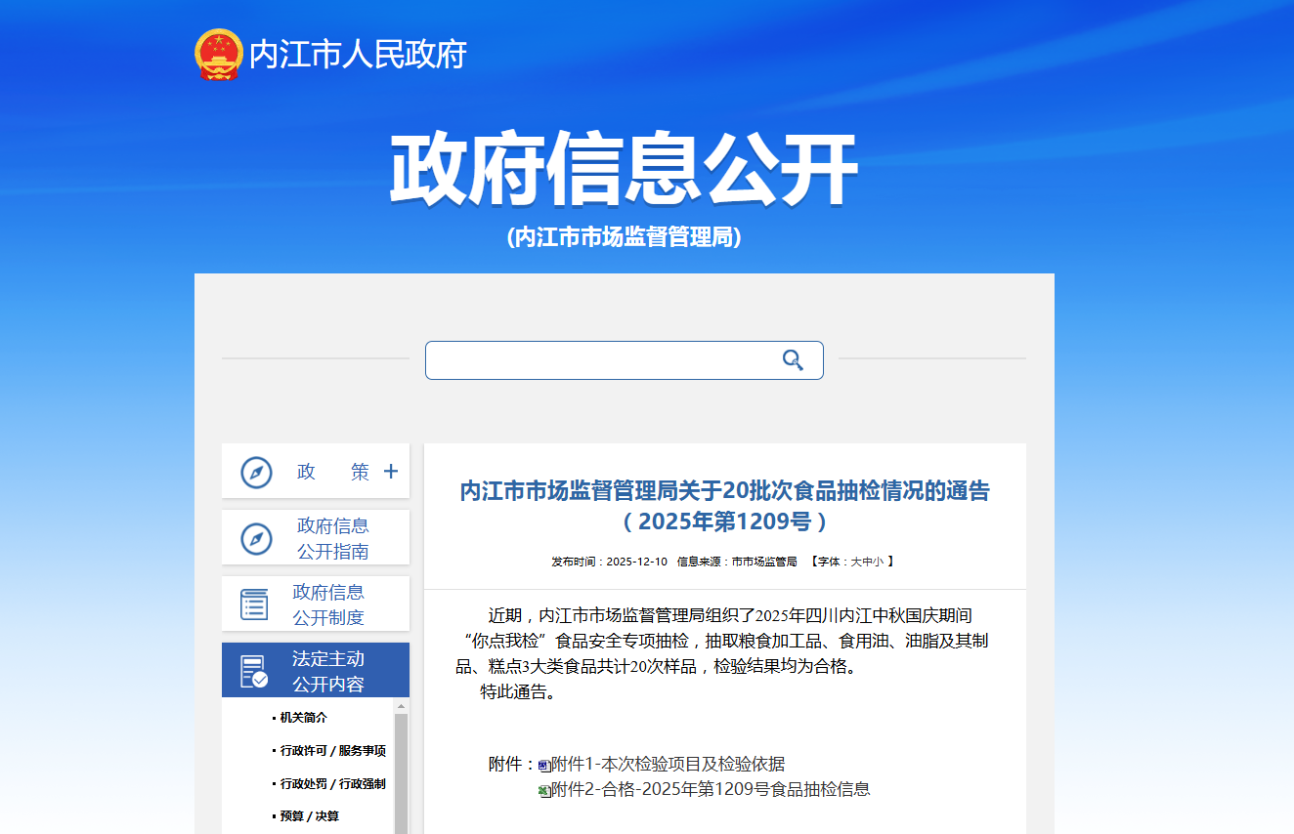The image size is (1294, 834).
Task: Click the checklist icon beside 法定主动公开内容
Action: tap(254, 671)
